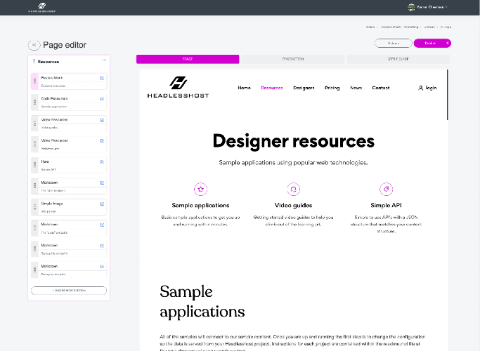Edit the Feature block section
Screen dimensions: 480x351
click(x=102, y=78)
